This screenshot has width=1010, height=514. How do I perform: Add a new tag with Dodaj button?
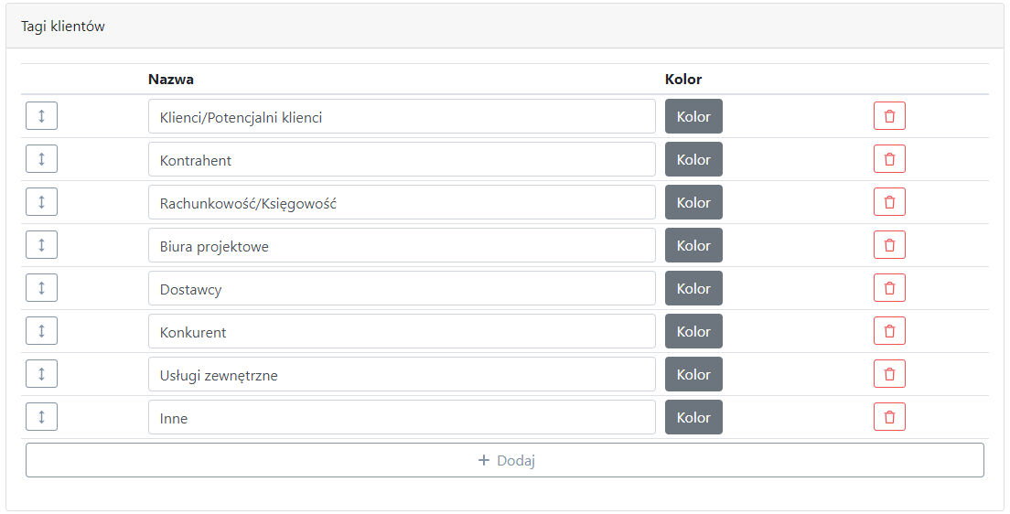coord(505,460)
